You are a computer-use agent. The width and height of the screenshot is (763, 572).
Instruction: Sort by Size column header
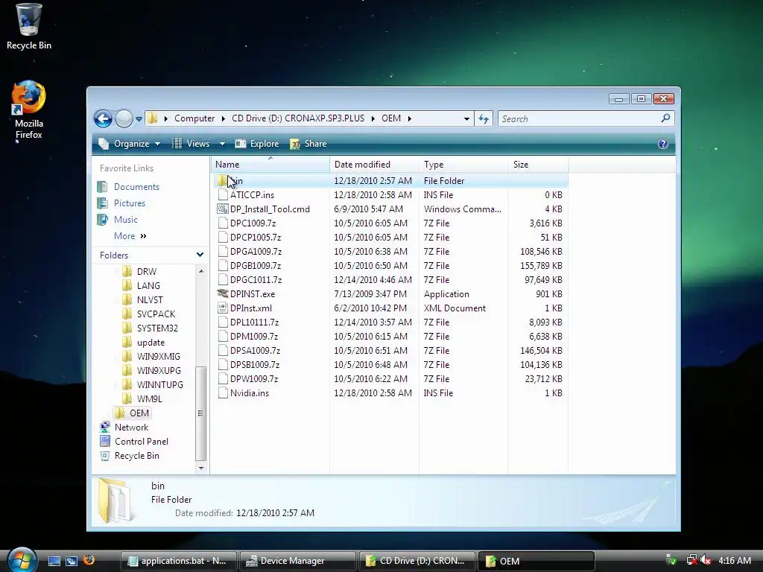tap(538, 165)
